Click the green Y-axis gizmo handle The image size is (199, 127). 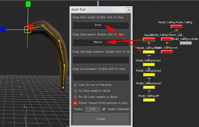click(x=28, y=4)
